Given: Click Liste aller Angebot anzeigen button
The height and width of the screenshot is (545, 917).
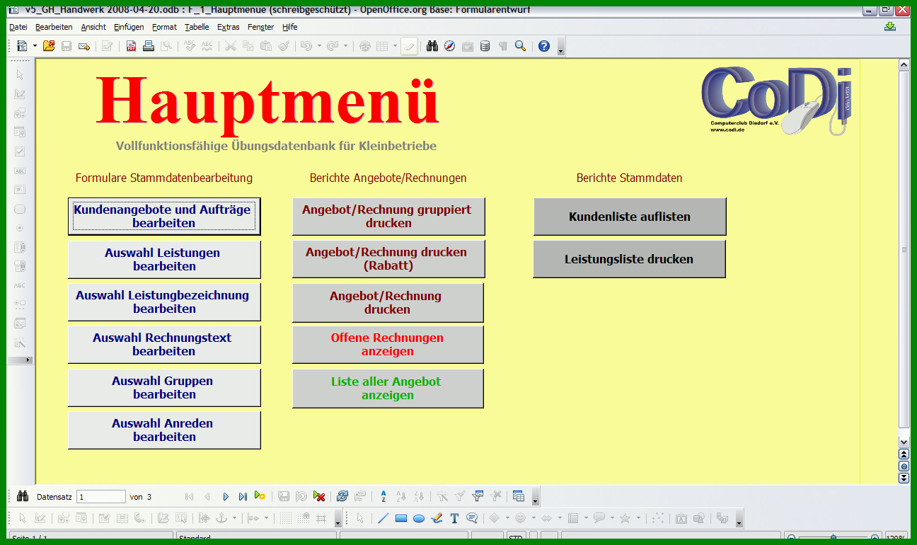Looking at the screenshot, I should [388, 388].
